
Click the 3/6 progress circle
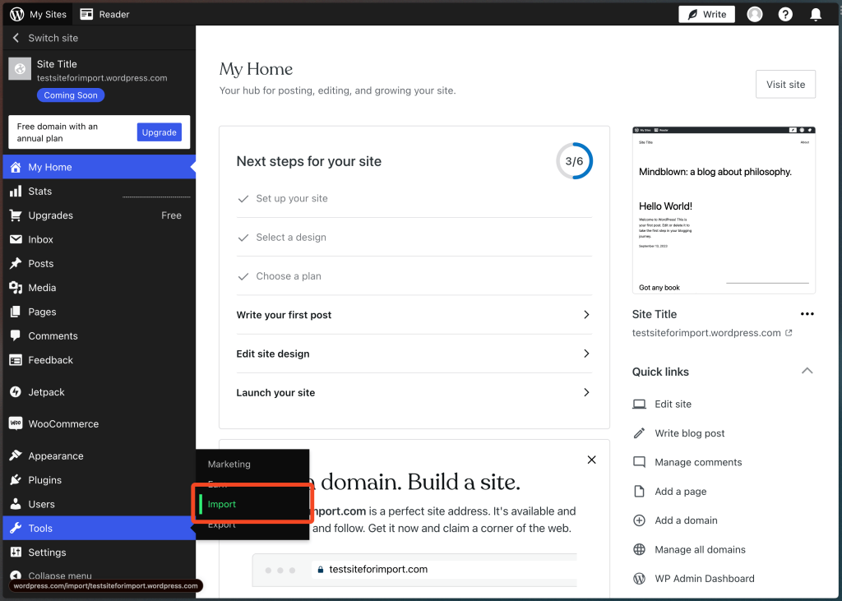pos(574,161)
